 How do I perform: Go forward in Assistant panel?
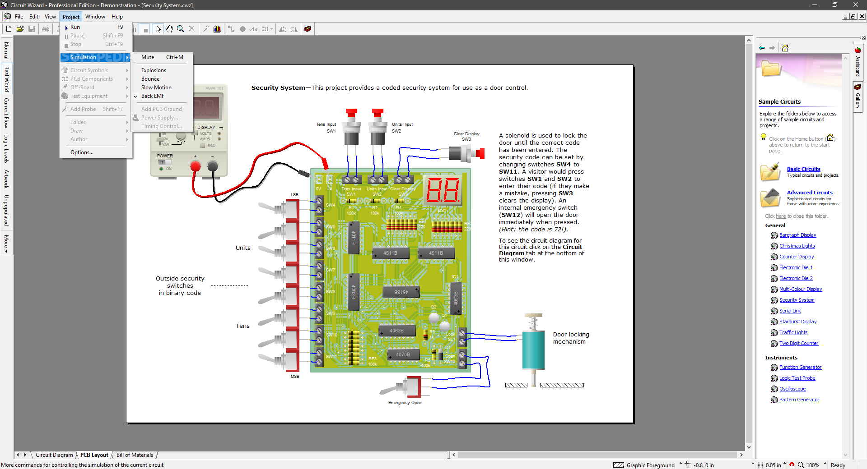772,48
